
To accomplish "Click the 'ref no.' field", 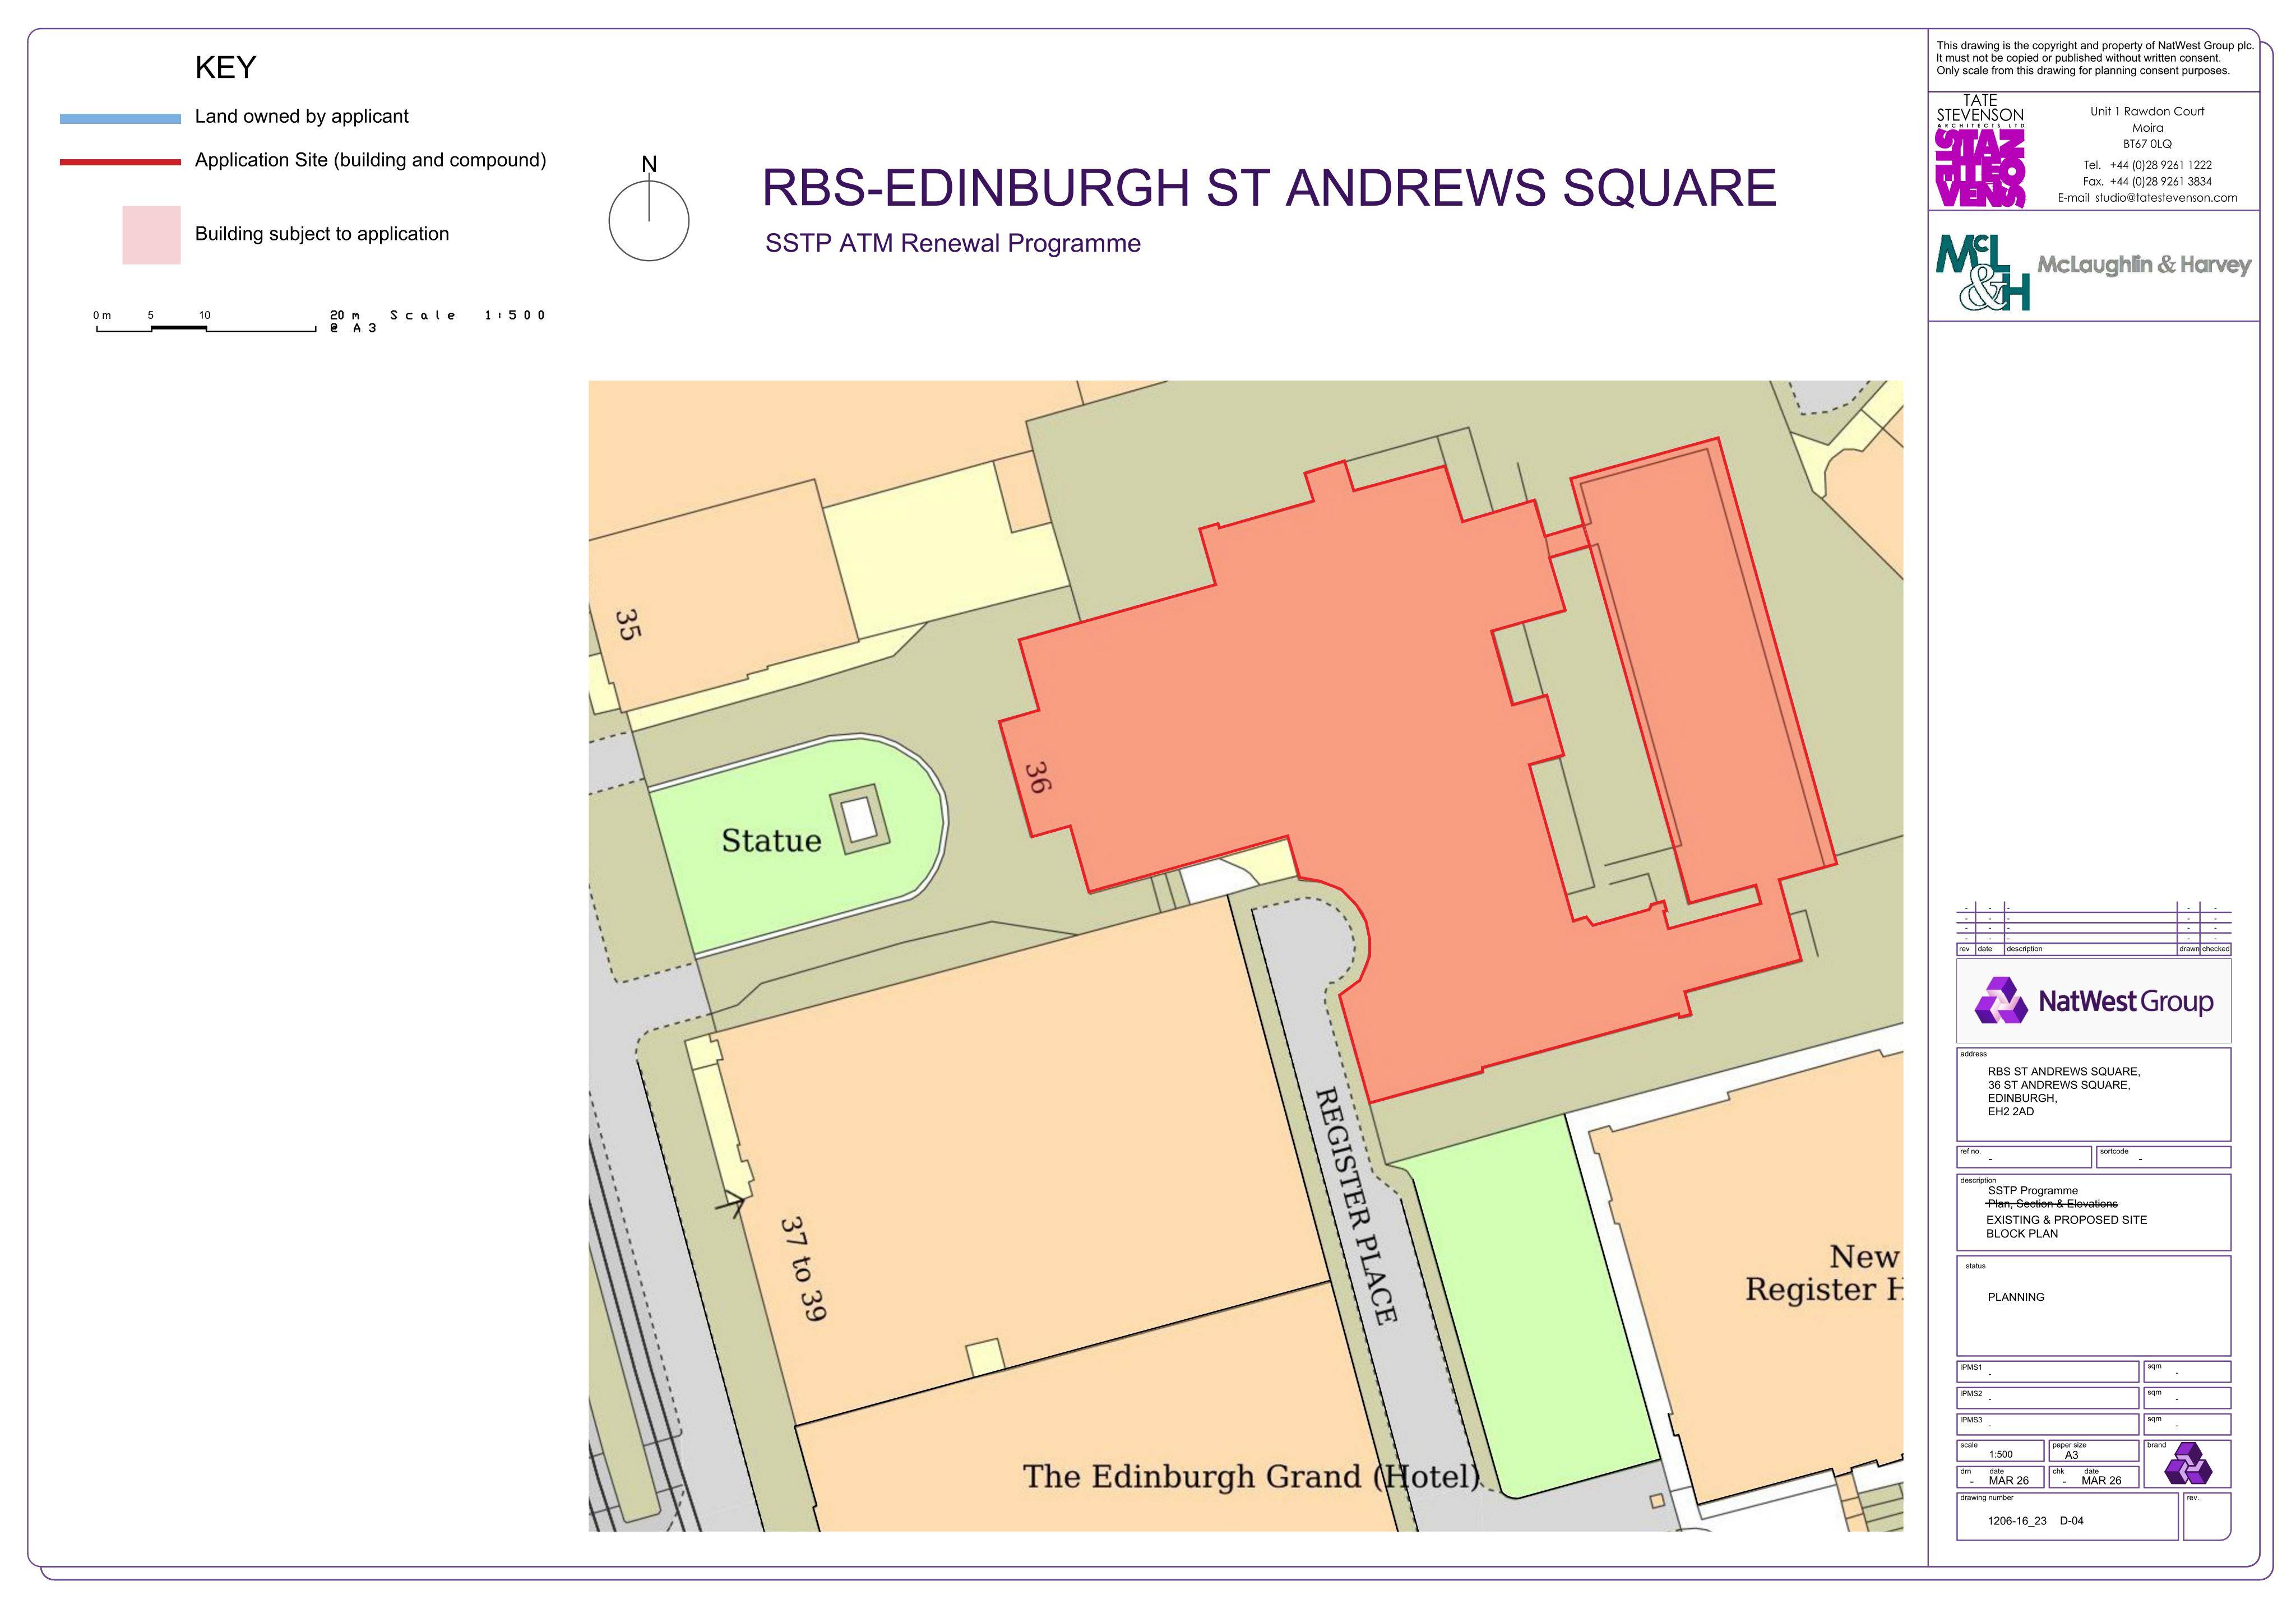I will click(2024, 1157).
